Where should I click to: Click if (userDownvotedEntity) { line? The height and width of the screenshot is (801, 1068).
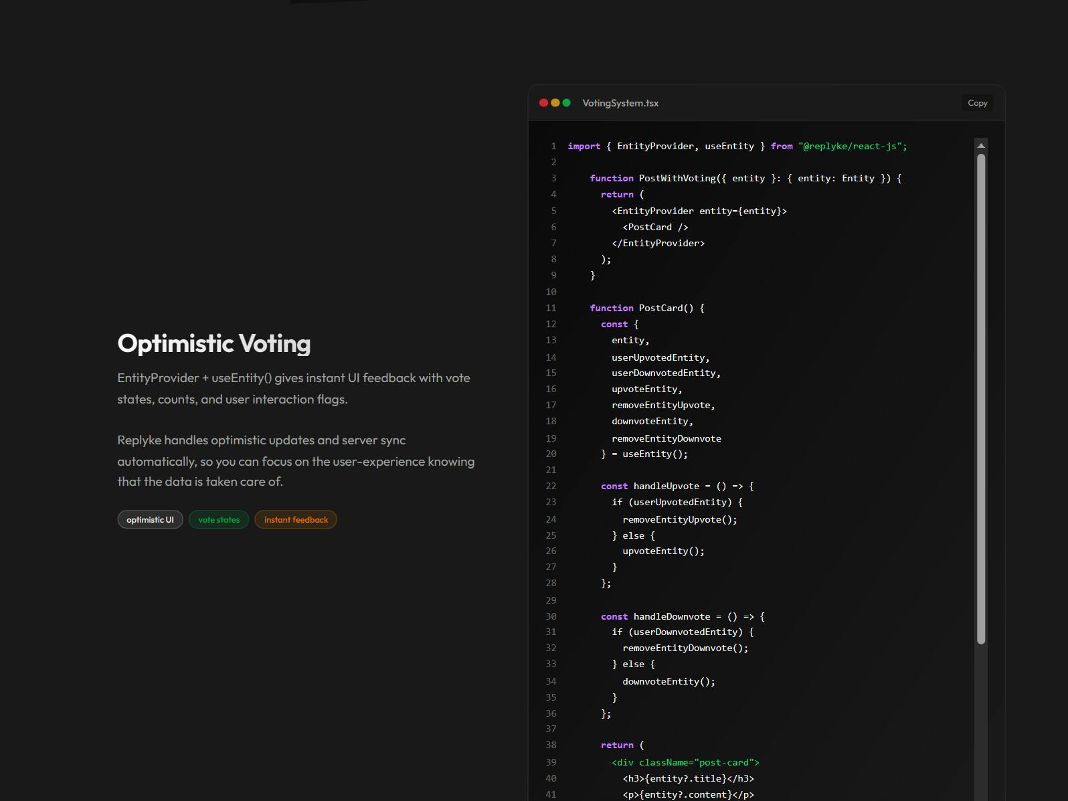click(x=683, y=632)
